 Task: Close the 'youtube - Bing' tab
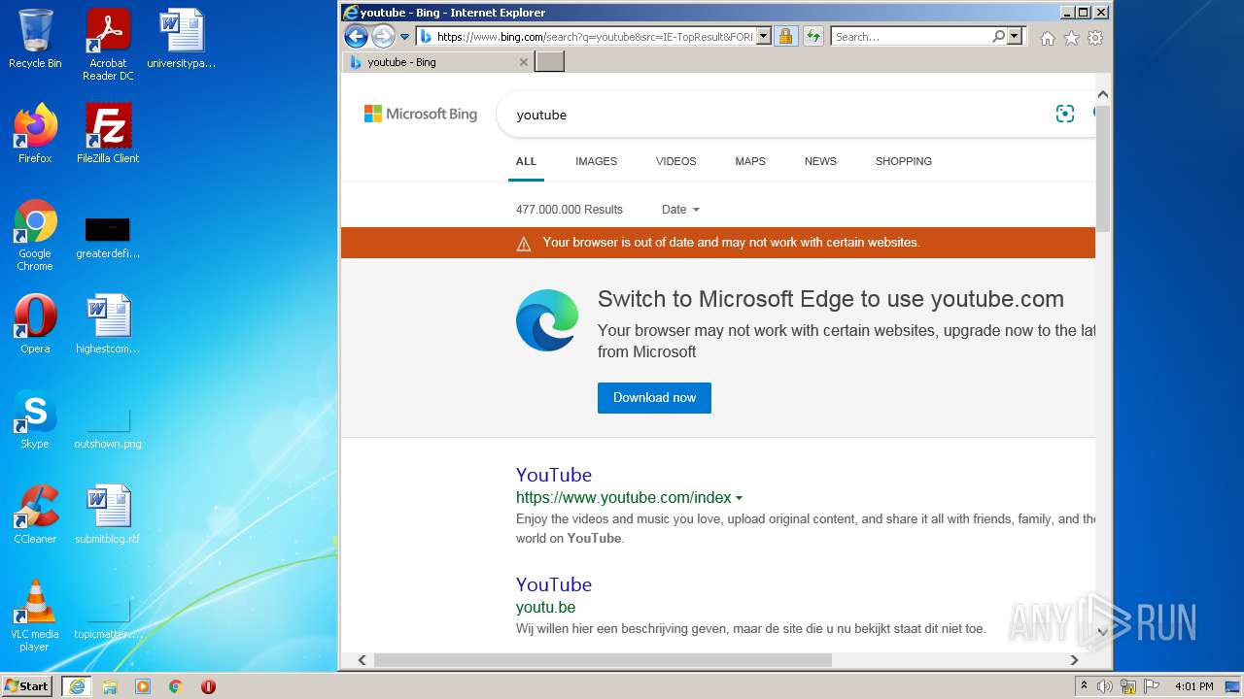[x=523, y=62]
